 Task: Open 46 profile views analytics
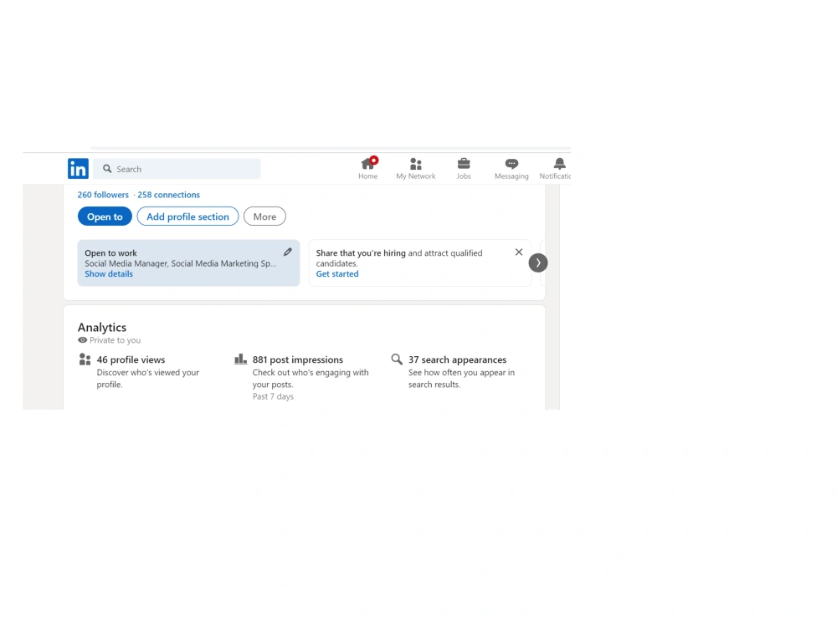[131, 359]
